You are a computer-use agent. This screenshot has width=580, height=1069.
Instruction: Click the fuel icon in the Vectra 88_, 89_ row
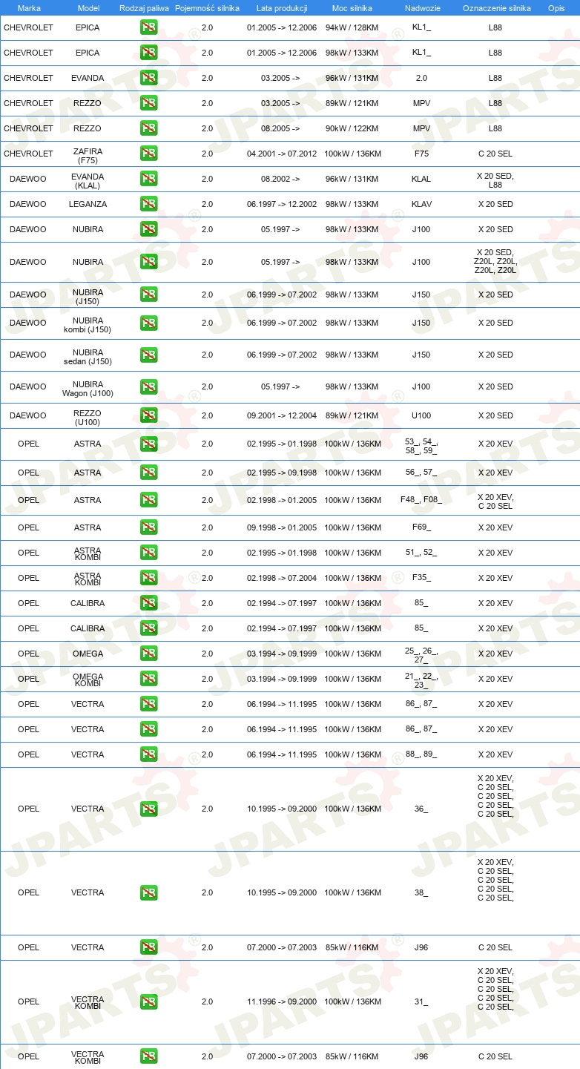[x=148, y=754]
